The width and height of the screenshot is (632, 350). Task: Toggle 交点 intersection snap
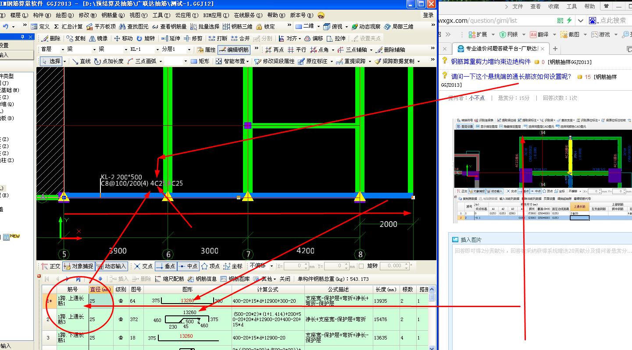pyautogui.click(x=143, y=266)
